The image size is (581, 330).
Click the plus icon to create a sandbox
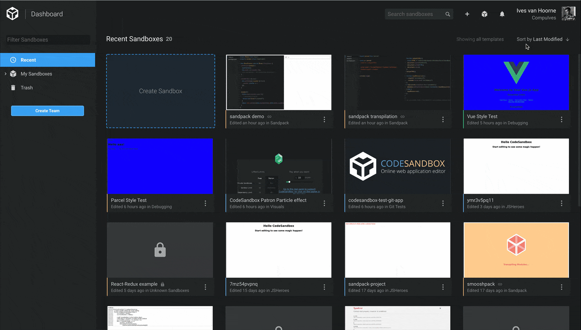(x=467, y=14)
